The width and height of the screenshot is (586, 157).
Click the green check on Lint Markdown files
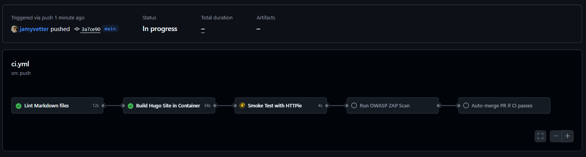pos(18,106)
